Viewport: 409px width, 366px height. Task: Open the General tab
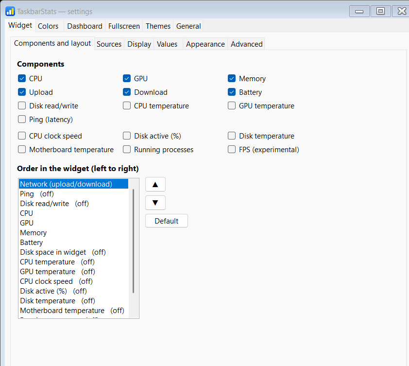pos(188,26)
